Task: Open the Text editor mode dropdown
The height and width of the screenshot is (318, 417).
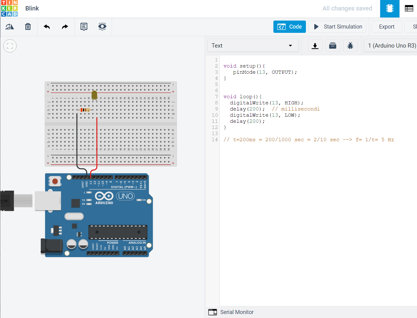Action: (x=253, y=45)
